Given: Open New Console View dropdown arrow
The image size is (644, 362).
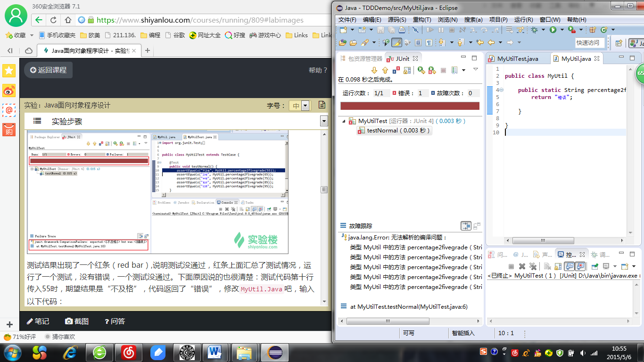Looking at the screenshot, I should pos(634,266).
